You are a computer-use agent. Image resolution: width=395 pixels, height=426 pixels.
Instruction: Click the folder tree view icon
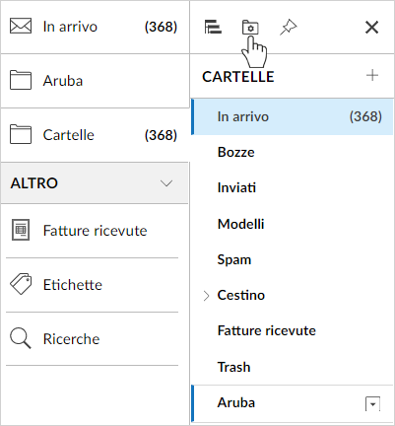pyautogui.click(x=213, y=27)
